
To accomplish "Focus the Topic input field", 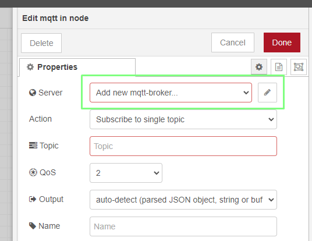I will click(x=183, y=146).
